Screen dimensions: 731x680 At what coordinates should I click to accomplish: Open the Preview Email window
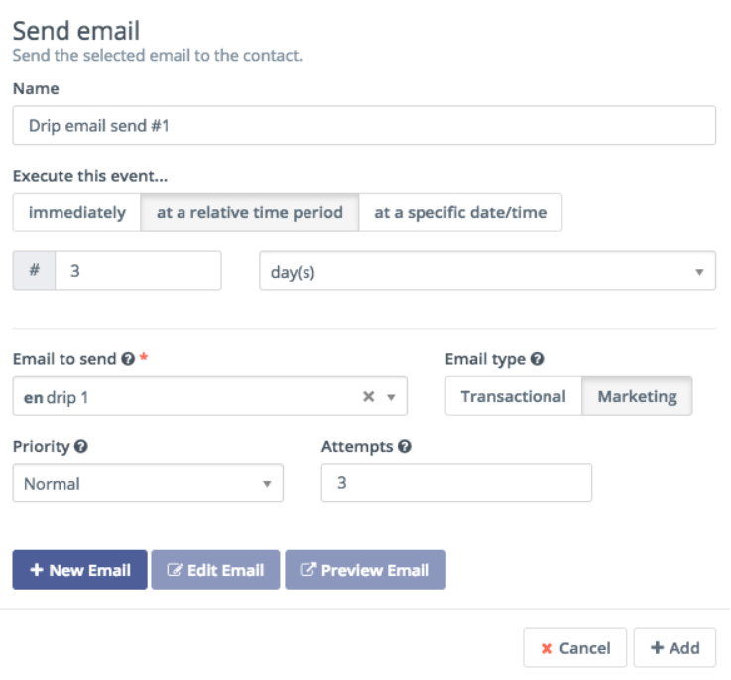[x=365, y=570]
